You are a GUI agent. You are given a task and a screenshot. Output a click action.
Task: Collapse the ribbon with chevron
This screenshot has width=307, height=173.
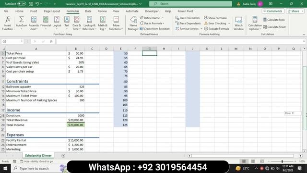(x=304, y=35)
